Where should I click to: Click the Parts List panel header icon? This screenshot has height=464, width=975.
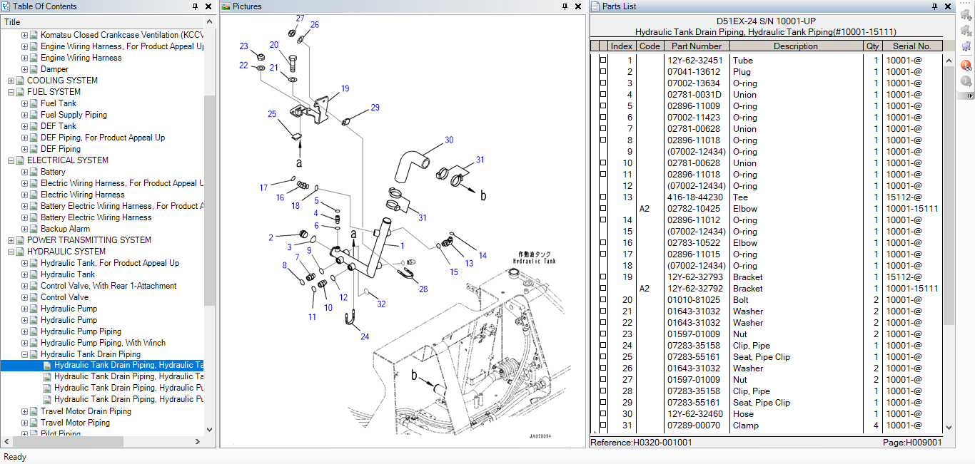595,6
